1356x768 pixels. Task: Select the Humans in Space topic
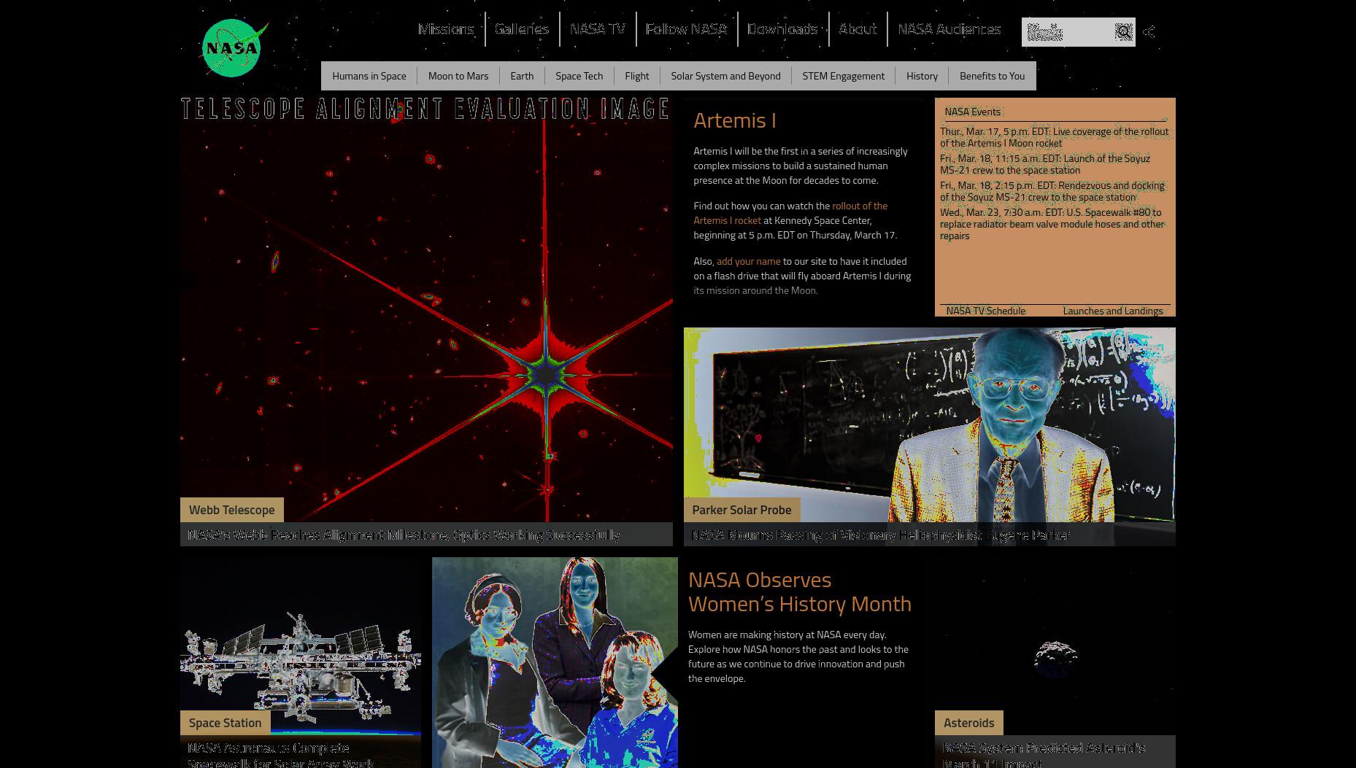(x=369, y=76)
